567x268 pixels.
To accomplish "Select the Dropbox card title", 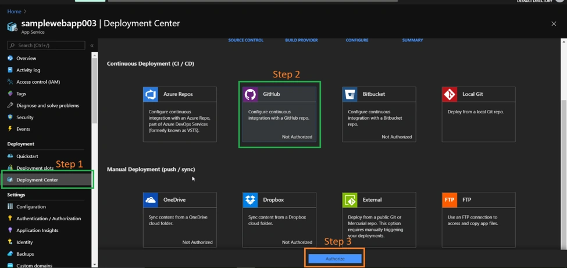I will coord(273,199).
